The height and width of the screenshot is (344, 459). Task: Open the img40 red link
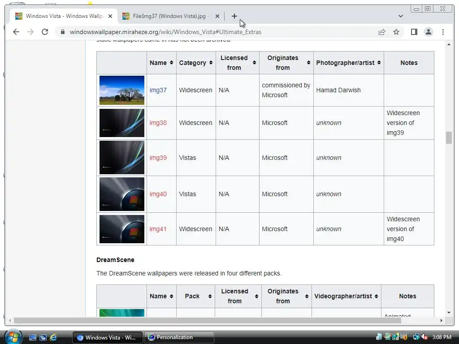158,194
